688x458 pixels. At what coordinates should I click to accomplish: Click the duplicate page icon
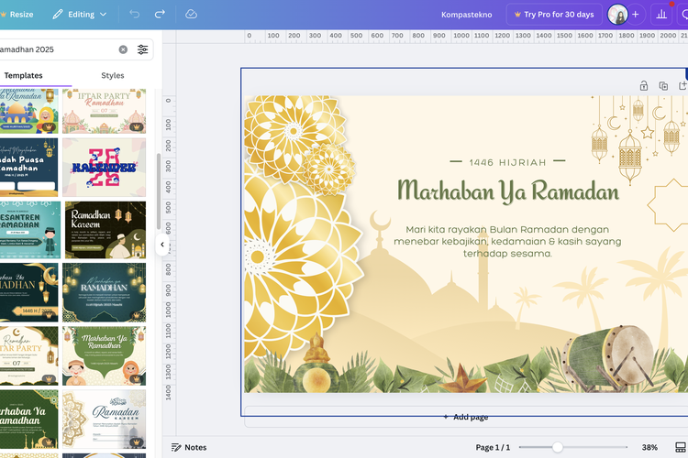(663, 86)
